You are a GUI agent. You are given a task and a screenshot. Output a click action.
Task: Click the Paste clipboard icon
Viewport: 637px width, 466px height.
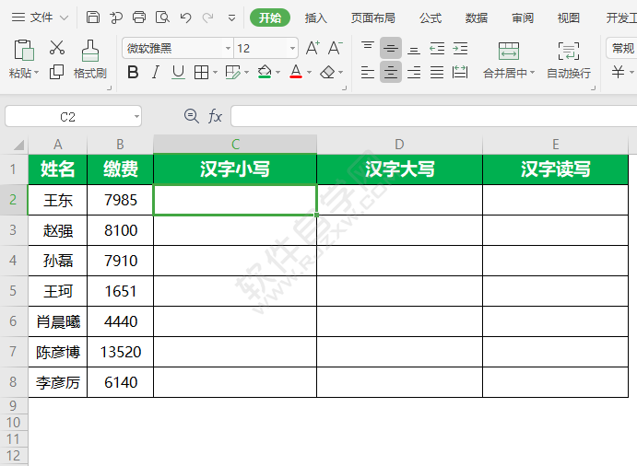(24, 50)
